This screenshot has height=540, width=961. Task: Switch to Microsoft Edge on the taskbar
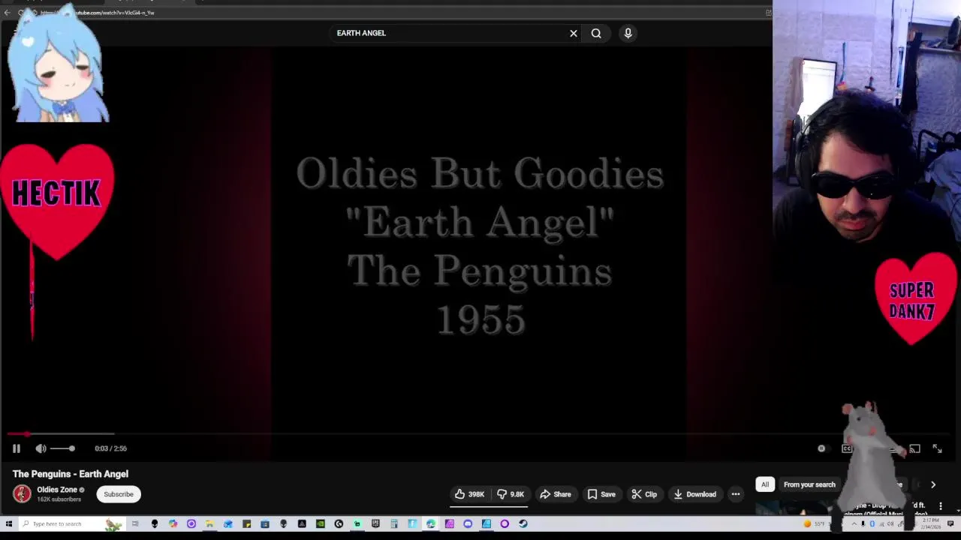point(430,523)
